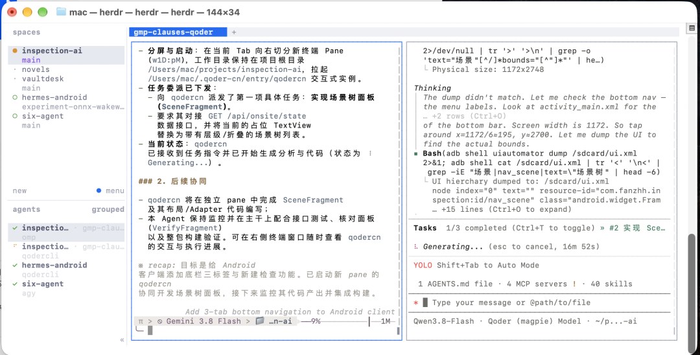Click the 40 skills entry
The height and width of the screenshot is (355, 700).
(x=612, y=284)
